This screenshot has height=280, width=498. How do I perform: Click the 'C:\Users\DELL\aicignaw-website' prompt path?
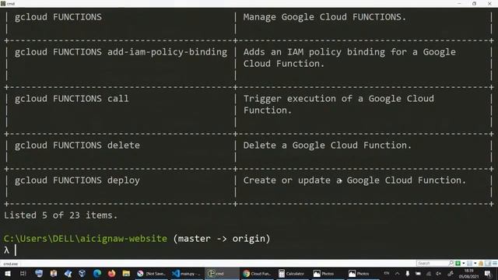pos(86,239)
